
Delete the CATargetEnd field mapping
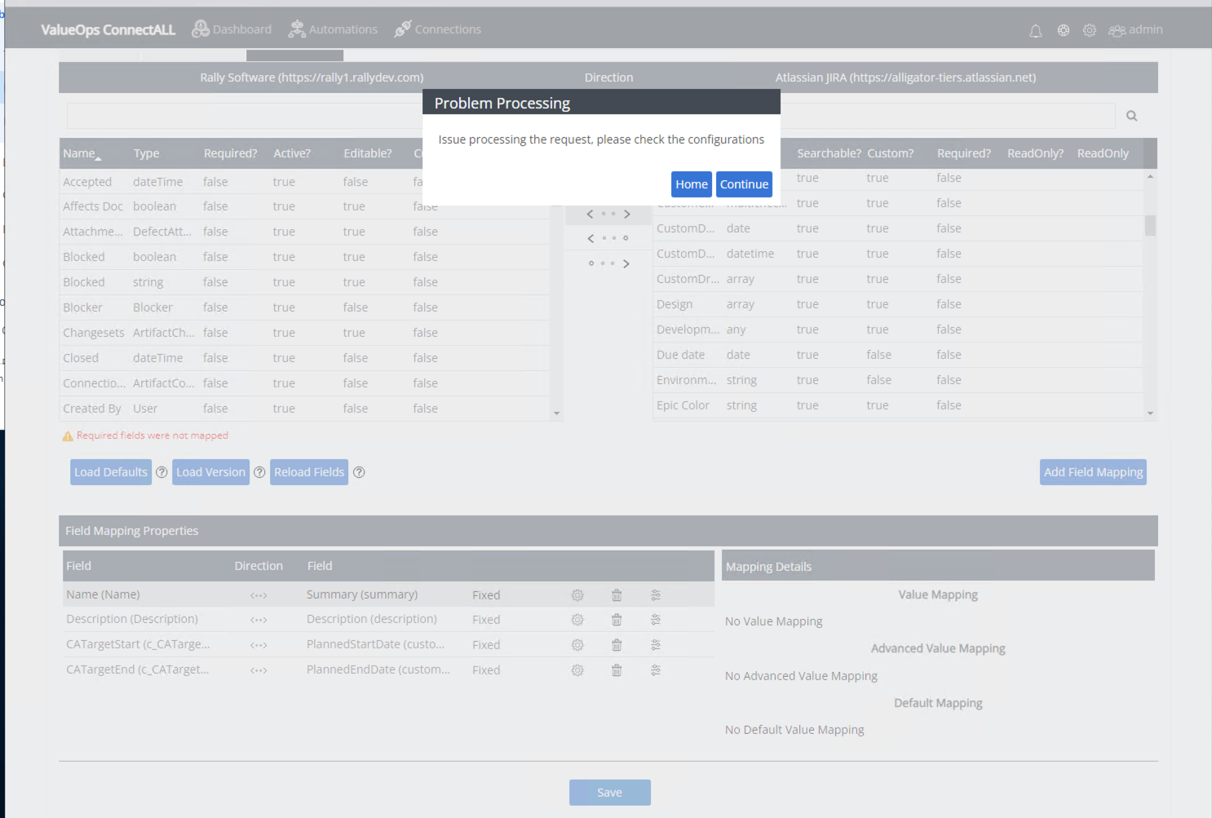click(617, 670)
